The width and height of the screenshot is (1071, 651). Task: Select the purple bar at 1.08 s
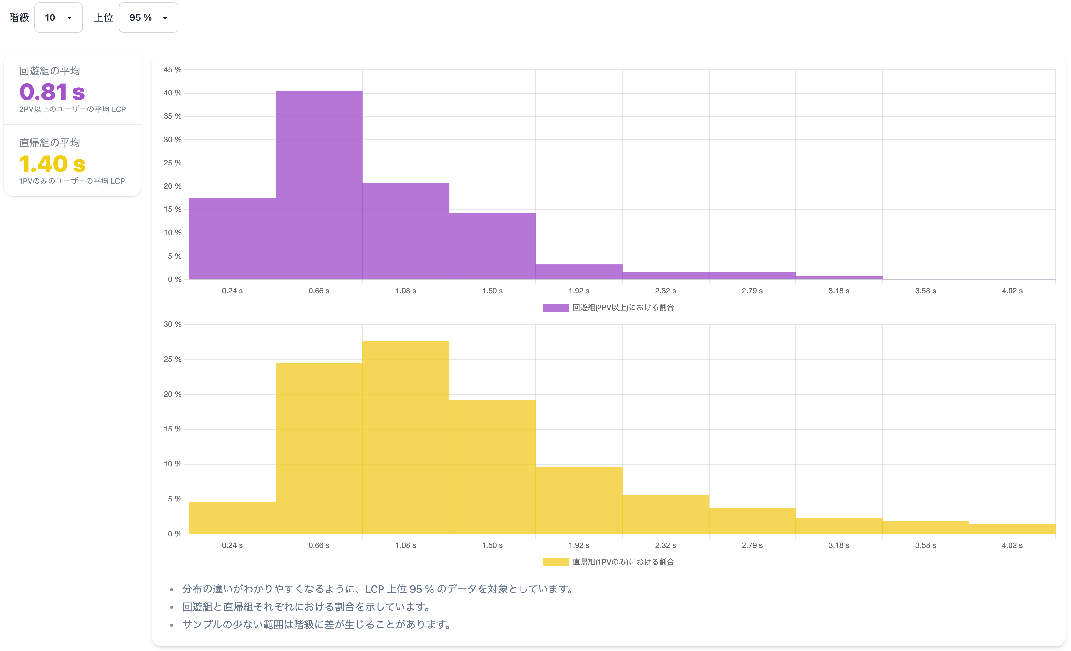pos(406,231)
